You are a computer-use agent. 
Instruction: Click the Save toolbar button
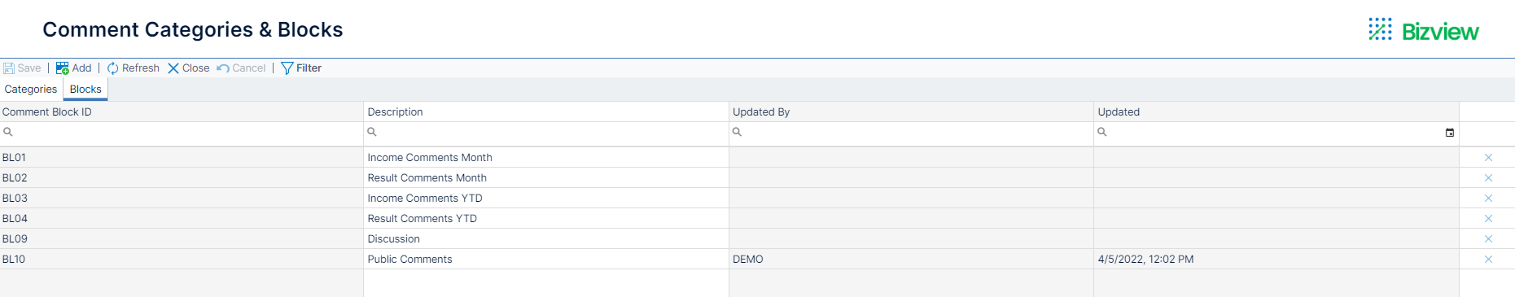(x=22, y=68)
